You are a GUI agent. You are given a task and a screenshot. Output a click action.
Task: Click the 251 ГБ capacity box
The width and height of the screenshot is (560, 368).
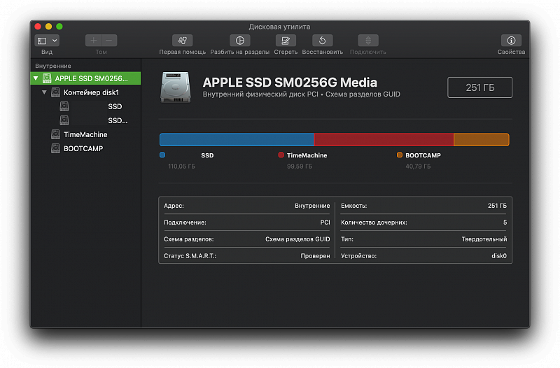coord(479,87)
